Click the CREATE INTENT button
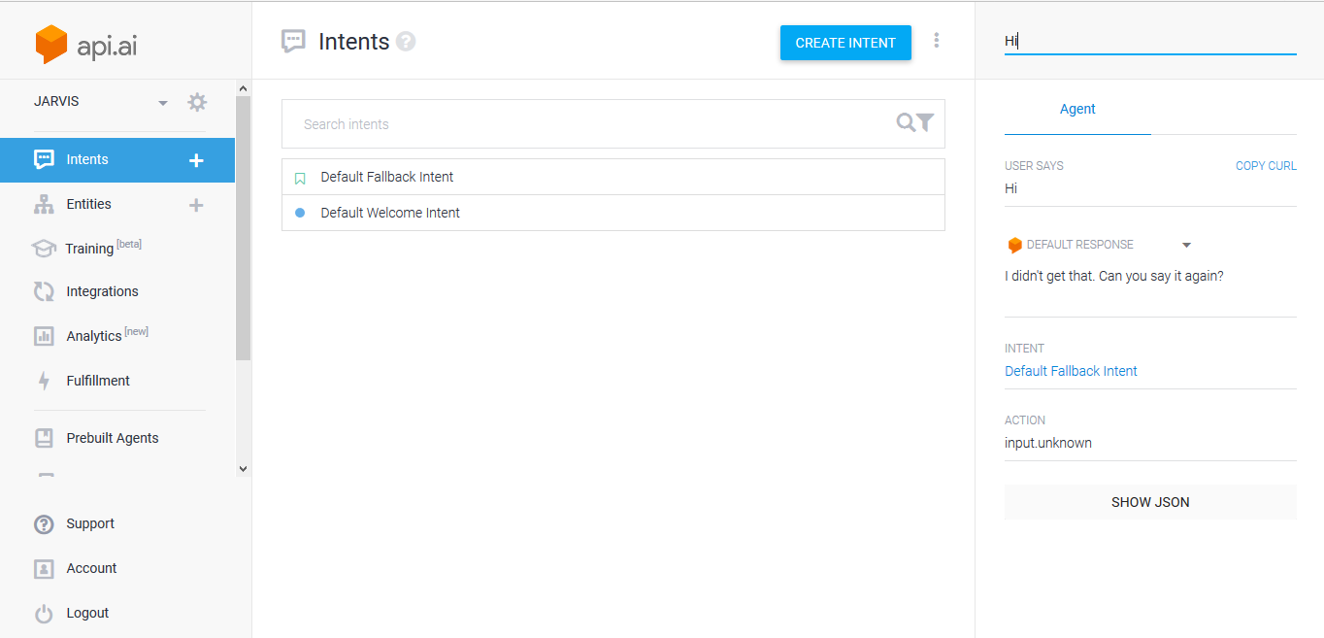 (844, 43)
